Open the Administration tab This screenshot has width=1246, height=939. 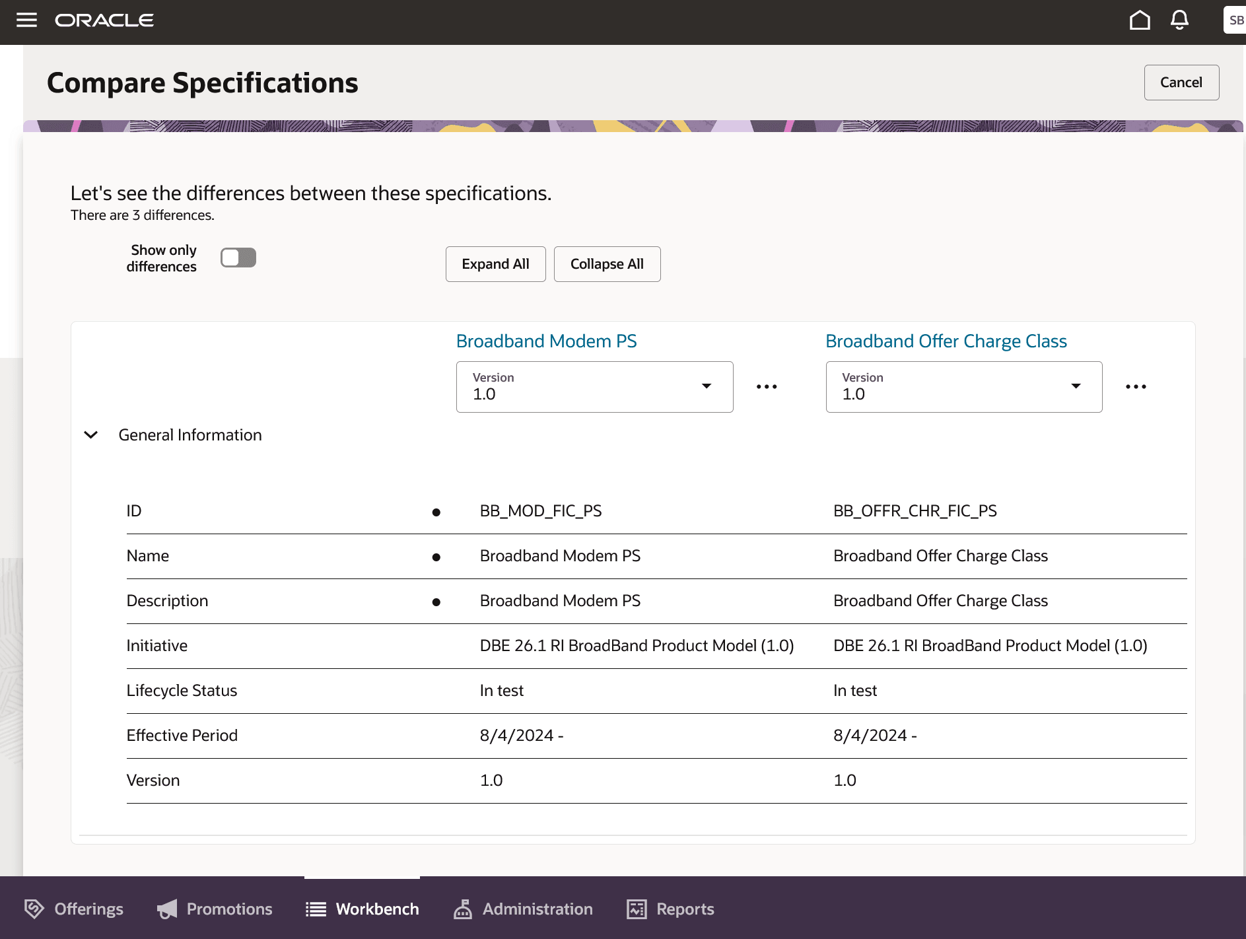(x=523, y=909)
